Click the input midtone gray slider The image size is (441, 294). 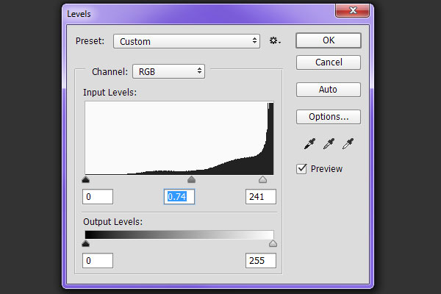click(192, 179)
